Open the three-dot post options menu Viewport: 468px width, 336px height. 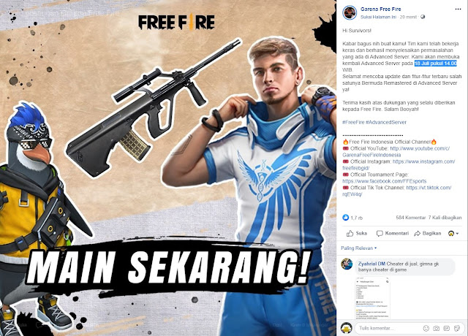coord(458,9)
